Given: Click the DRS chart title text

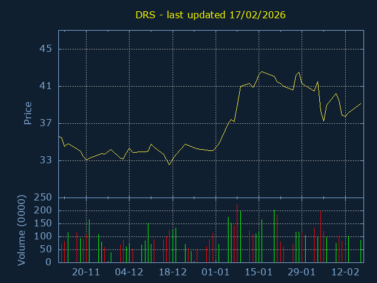Looking at the screenshot, I should (211, 15).
